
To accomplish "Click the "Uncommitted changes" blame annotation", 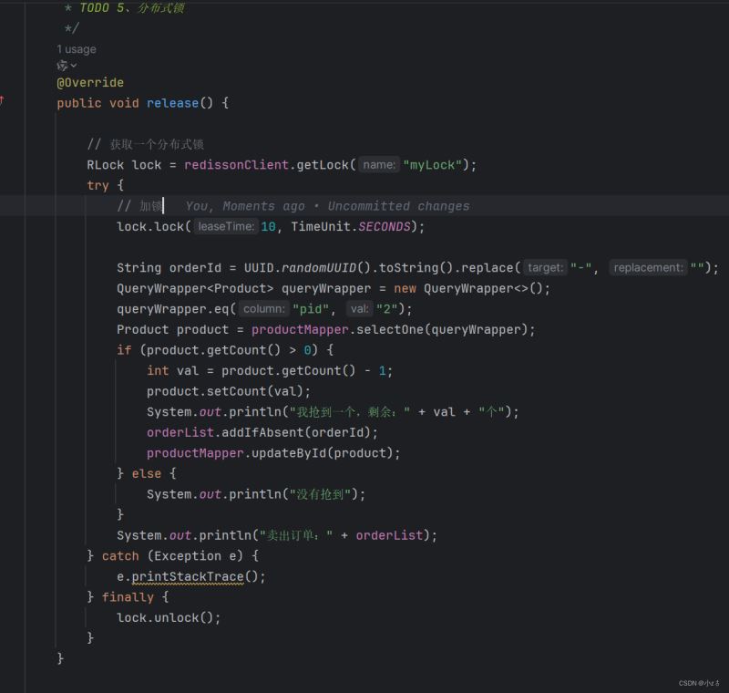I will [x=398, y=206].
